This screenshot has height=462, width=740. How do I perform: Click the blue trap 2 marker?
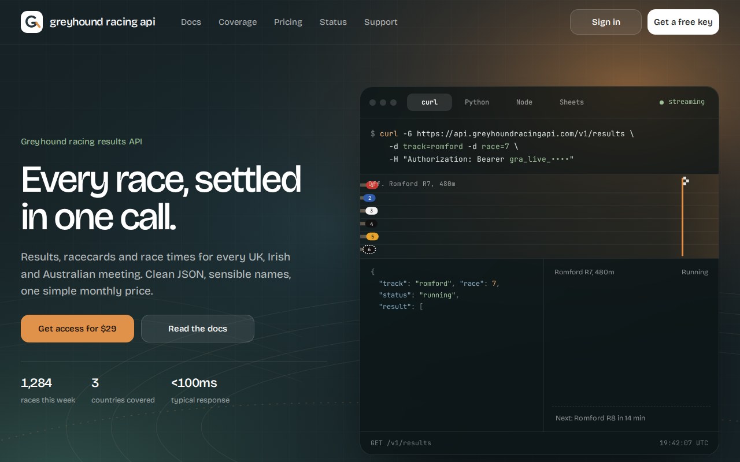369,198
